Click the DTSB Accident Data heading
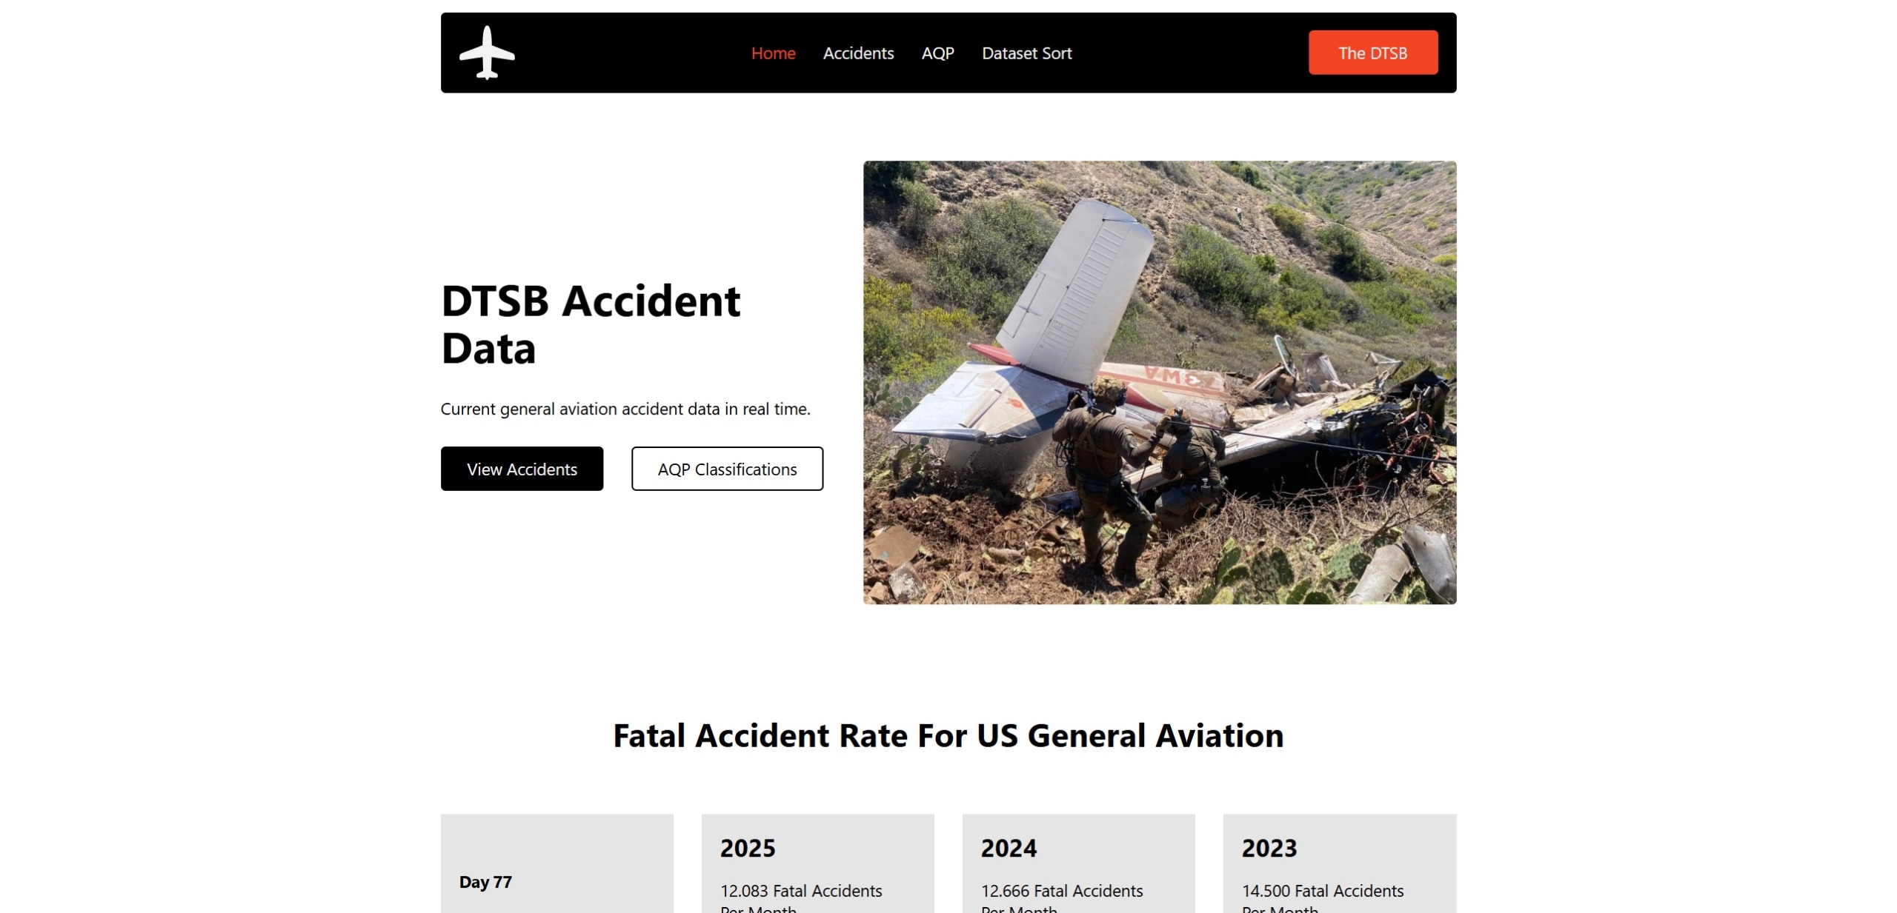The height and width of the screenshot is (913, 1897). (590, 324)
